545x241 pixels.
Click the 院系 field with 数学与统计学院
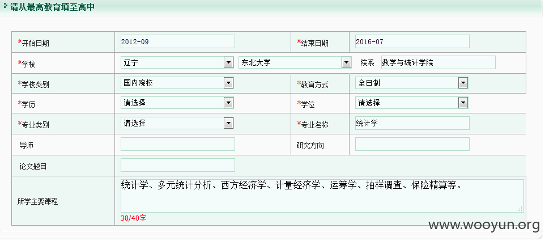(x=438, y=62)
